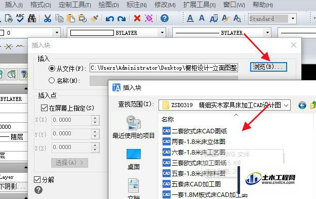Open the Draw (绘图) menu
Screen dimensions: 316x199
pyautogui.click(x=109, y=5)
